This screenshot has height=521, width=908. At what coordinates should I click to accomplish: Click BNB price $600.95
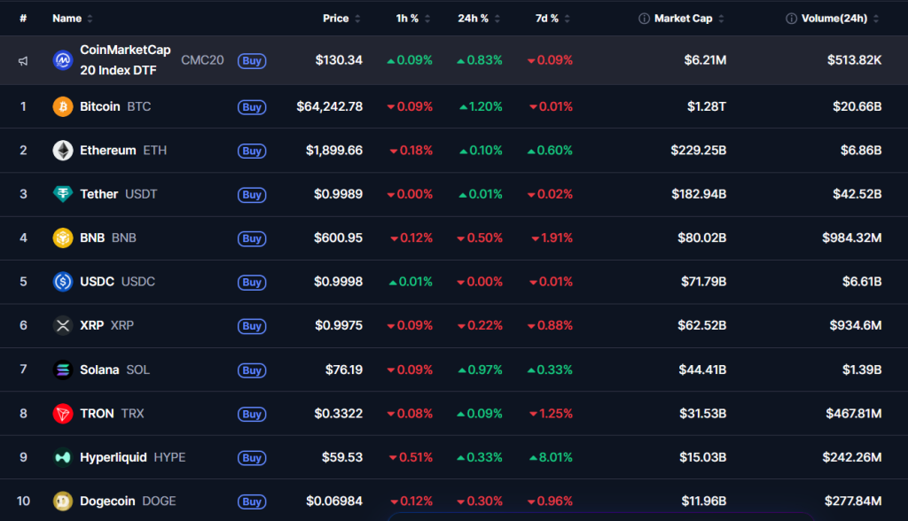338,238
